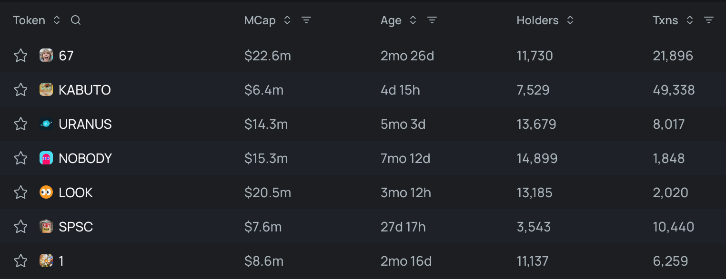Open the Age filter icon

point(432,20)
